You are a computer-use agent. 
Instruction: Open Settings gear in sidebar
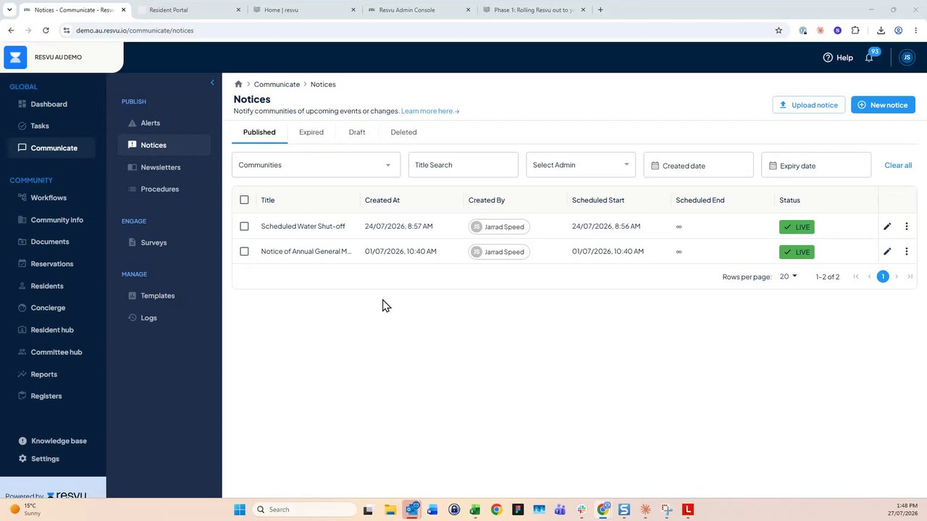(23, 459)
